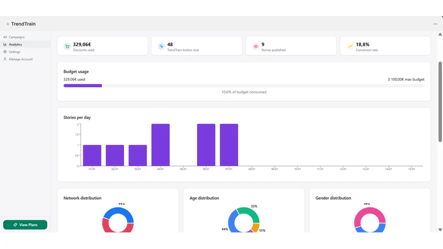Click the Gender distribution heading
Image resolution: width=443 pixels, height=249 pixels.
tap(333, 198)
